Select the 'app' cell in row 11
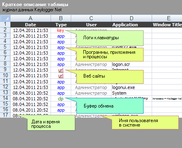This screenshot has width=182, height=148. [x=61, y=82]
